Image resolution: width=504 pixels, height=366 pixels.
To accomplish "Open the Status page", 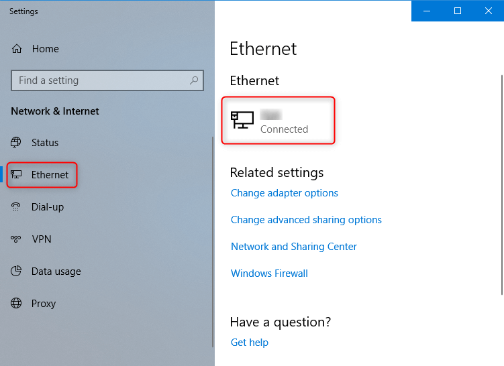I will pyautogui.click(x=45, y=143).
